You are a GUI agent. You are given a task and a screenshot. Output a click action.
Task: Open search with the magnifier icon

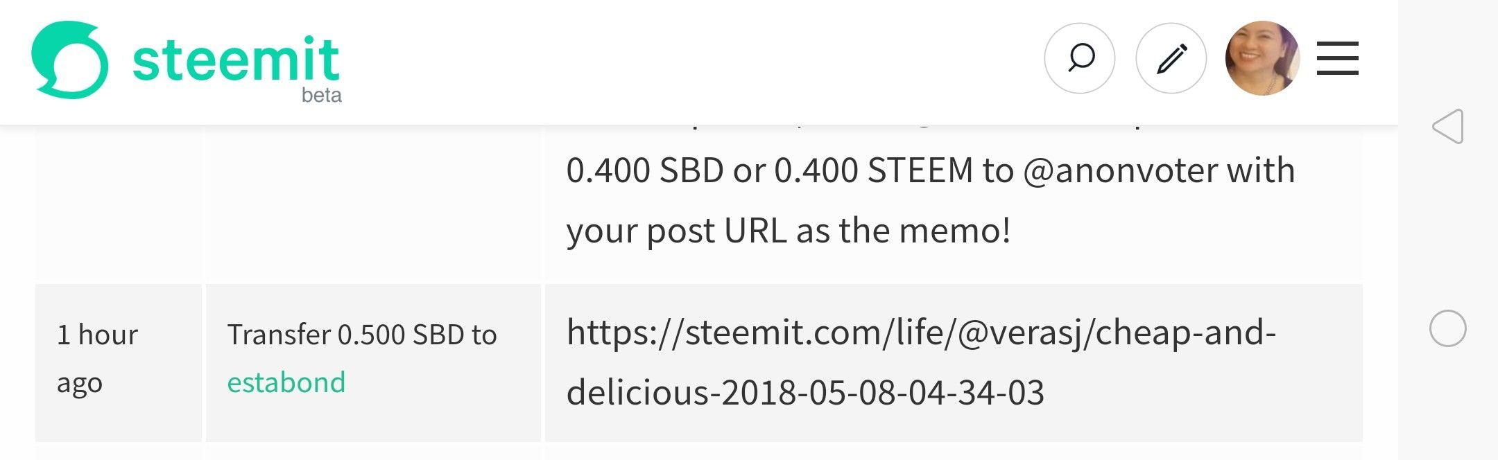pos(1080,58)
